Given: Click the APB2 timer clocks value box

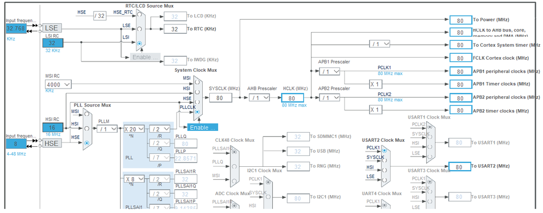Looking at the screenshot, I should point(461,110).
